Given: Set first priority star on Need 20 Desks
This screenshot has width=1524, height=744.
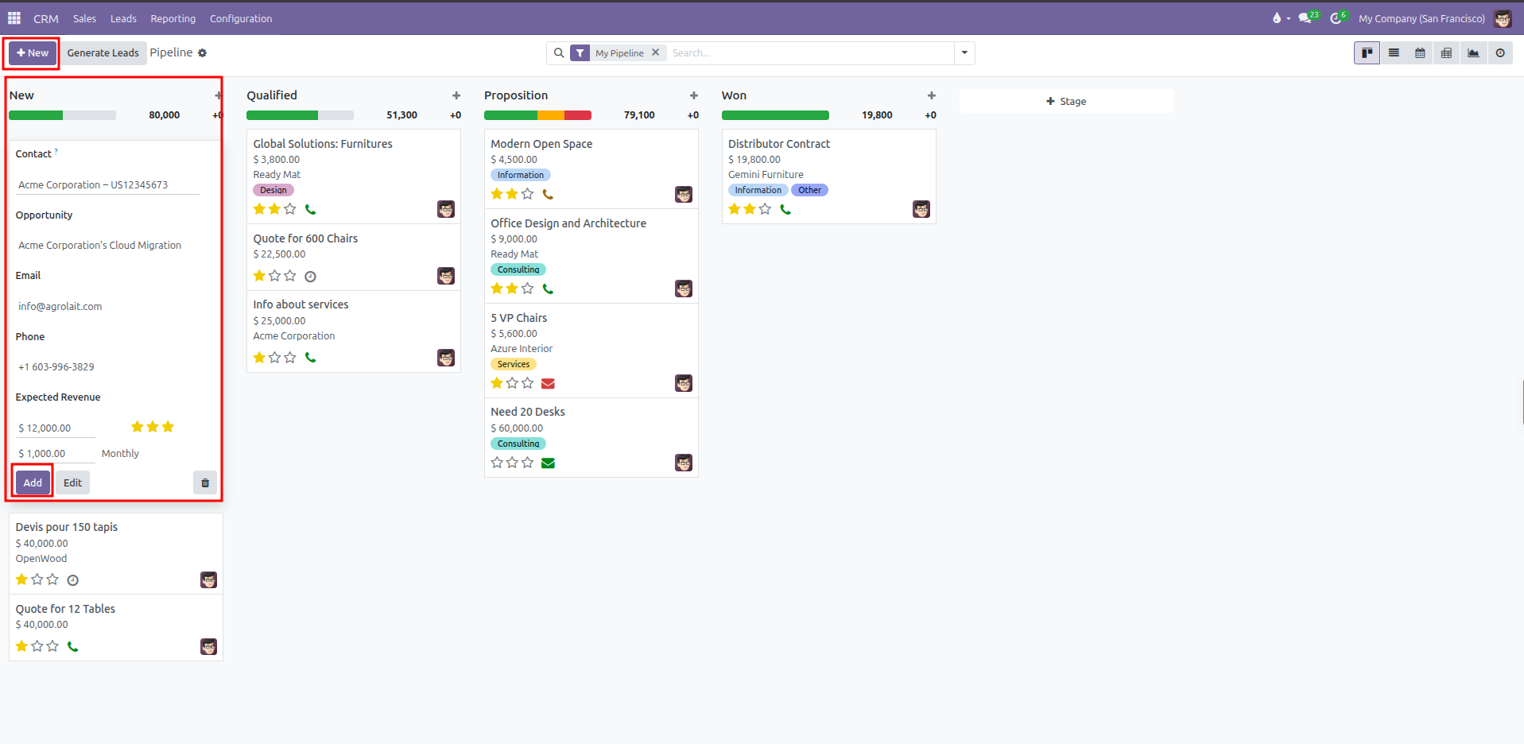Looking at the screenshot, I should [497, 463].
